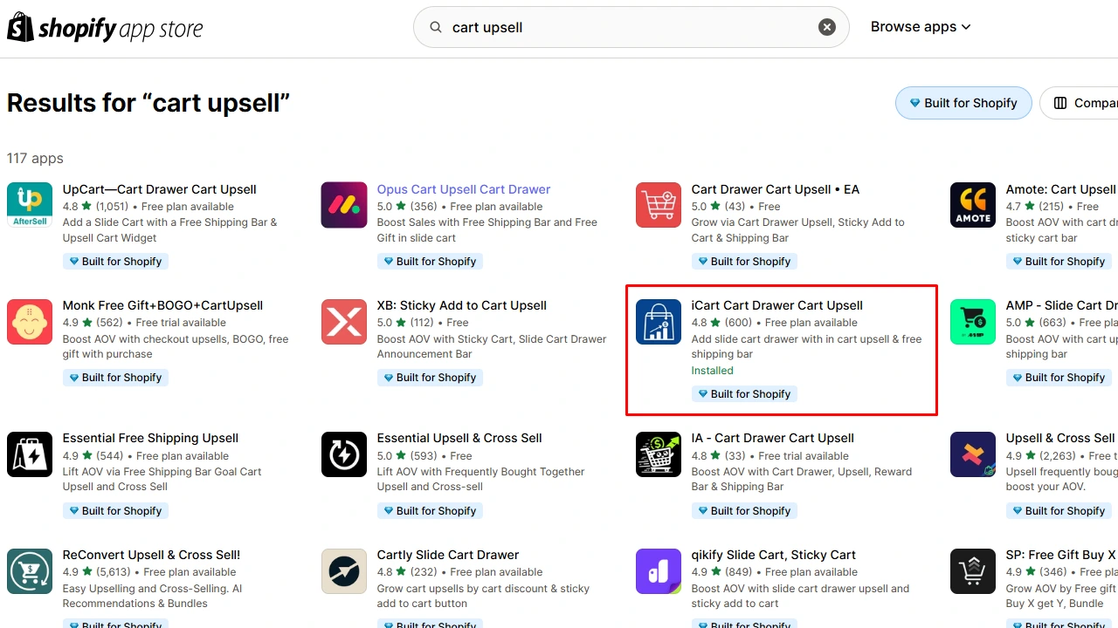Open Opus Cart Upsell Cart Drawer link
Image resolution: width=1118 pixels, height=628 pixels.
pyautogui.click(x=464, y=189)
